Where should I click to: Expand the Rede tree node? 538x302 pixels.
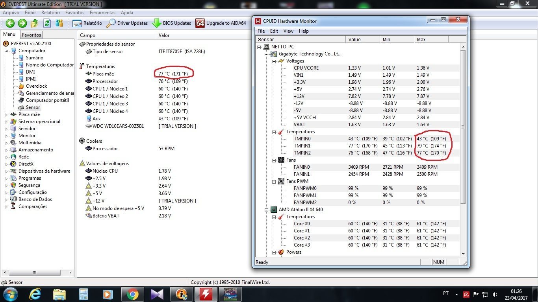pyautogui.click(x=6, y=157)
